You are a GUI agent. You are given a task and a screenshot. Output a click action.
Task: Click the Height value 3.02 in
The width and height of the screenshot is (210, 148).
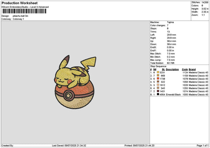tap(205, 9)
